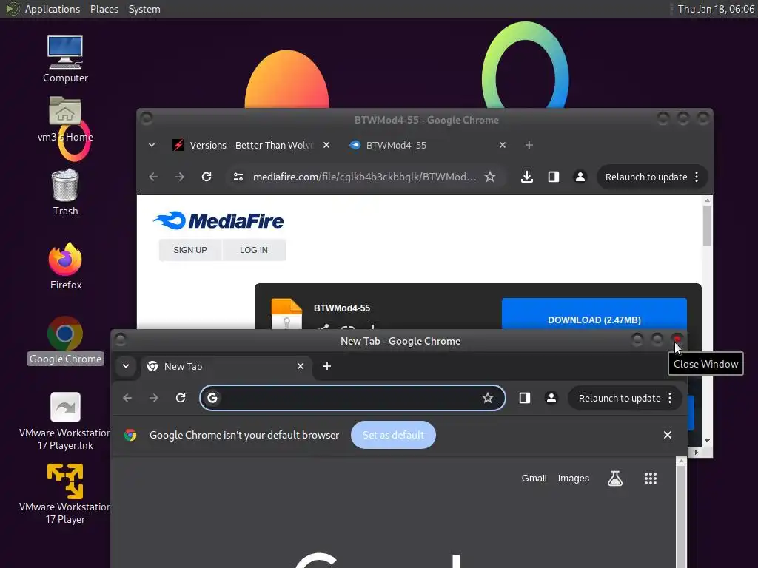Open the Gmail link
The width and height of the screenshot is (758, 568).
[534, 479]
